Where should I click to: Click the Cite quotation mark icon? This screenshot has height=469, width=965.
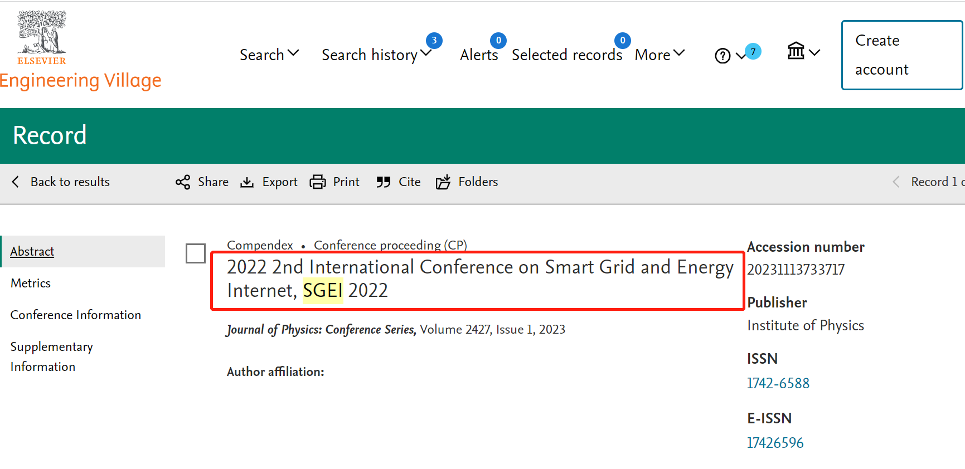383,182
